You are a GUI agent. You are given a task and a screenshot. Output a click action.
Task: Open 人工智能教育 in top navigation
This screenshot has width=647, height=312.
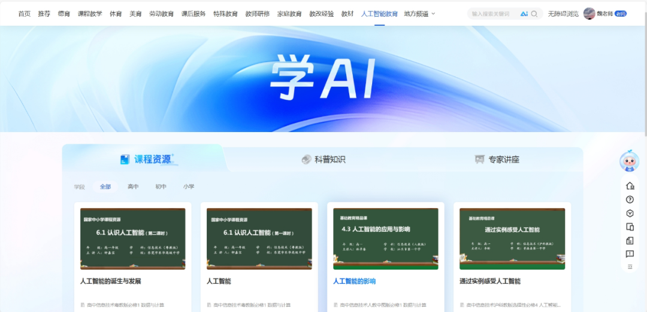(380, 14)
